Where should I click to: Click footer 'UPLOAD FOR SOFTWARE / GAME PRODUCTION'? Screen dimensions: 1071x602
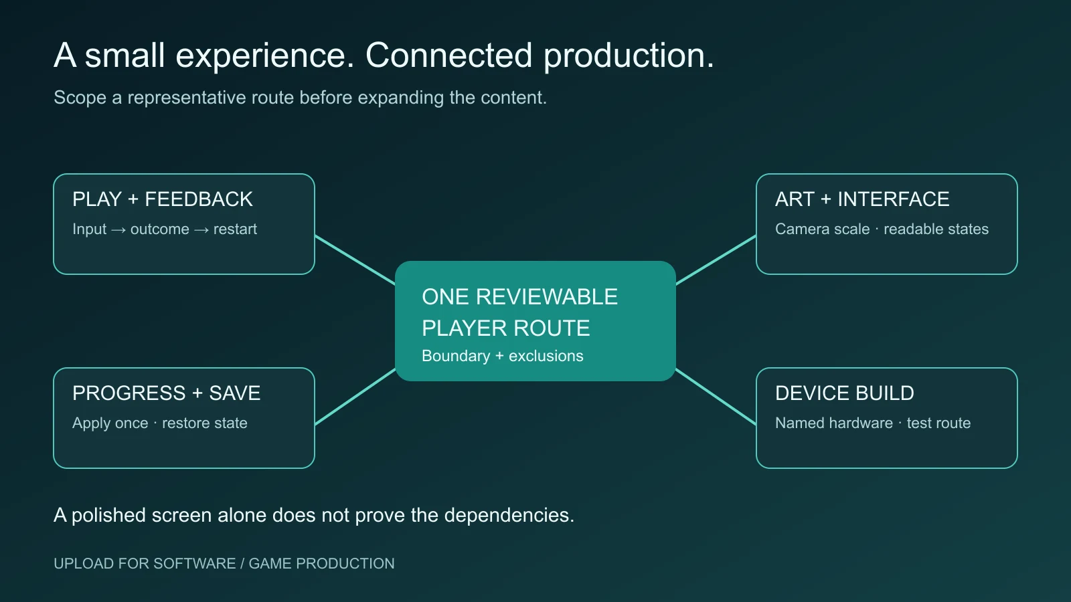(224, 564)
